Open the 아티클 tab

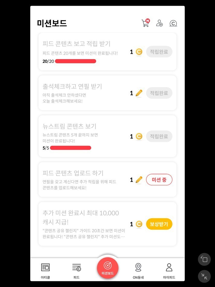(x=45, y=270)
